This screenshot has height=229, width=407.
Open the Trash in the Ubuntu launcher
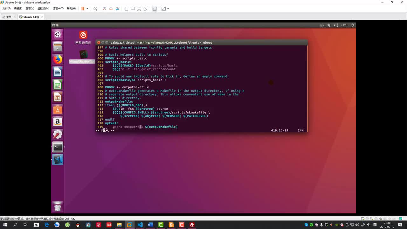click(x=58, y=207)
